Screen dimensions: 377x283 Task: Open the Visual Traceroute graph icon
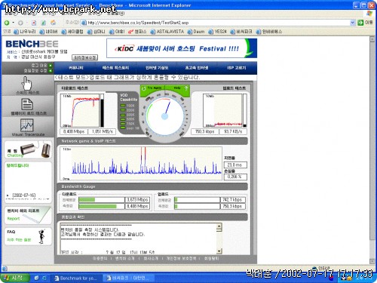click(27, 125)
